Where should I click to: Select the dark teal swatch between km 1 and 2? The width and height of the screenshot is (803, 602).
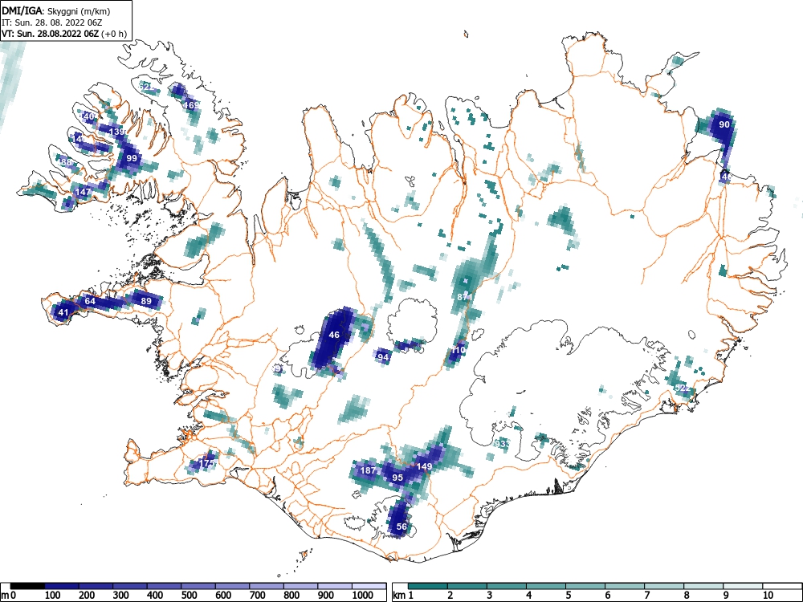(428, 586)
